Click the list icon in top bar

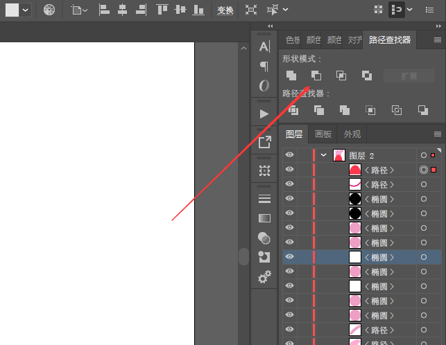(429, 10)
